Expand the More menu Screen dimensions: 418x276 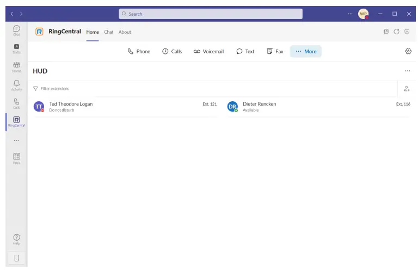point(306,52)
